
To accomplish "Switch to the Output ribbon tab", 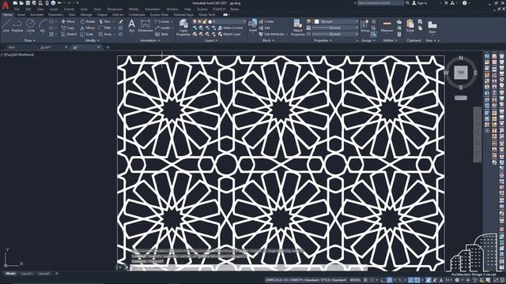I will pos(102,15).
